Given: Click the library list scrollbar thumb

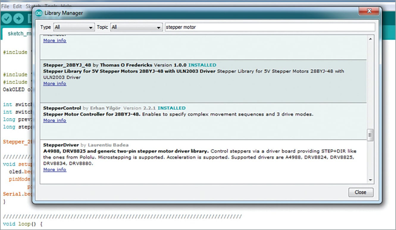Looking at the screenshot, I should (370, 135).
